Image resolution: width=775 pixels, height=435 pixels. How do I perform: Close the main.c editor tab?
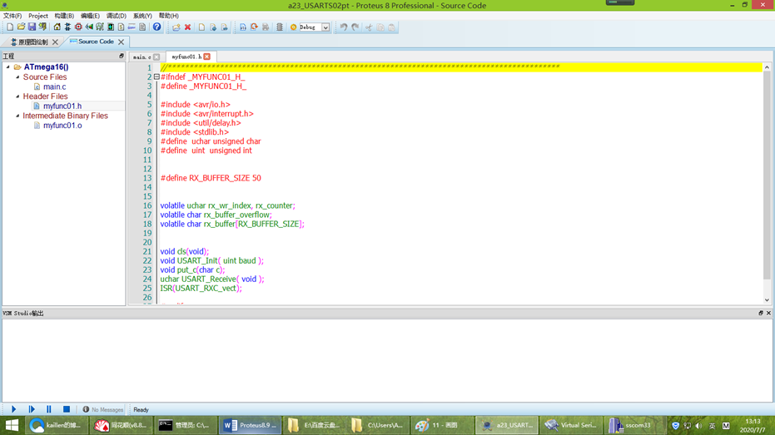(156, 57)
